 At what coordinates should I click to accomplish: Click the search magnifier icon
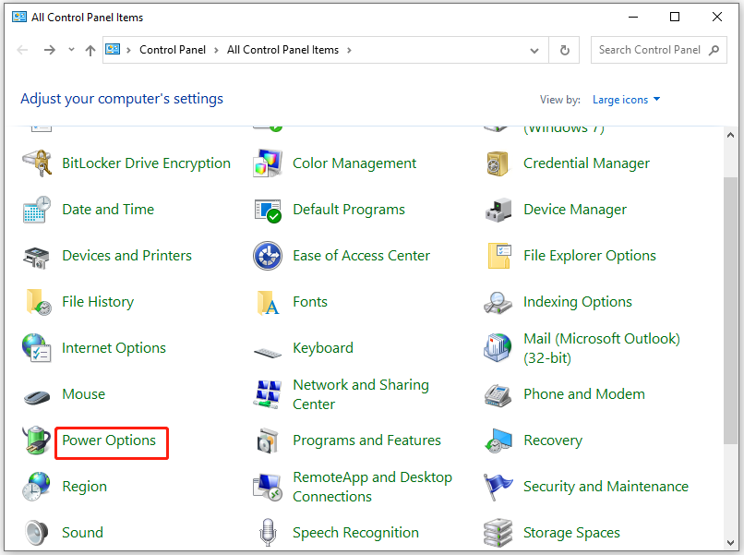point(714,50)
